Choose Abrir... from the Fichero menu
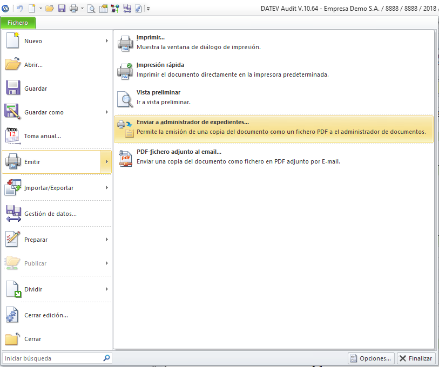This screenshot has height=367, width=439. pyautogui.click(x=57, y=65)
